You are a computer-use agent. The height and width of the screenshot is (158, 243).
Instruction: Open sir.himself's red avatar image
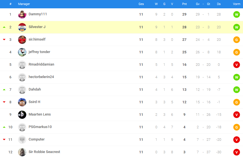coord(22,39)
